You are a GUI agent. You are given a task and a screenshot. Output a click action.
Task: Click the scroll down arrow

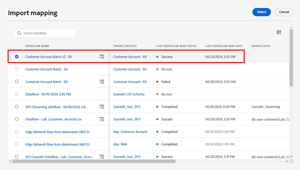click(x=291, y=157)
